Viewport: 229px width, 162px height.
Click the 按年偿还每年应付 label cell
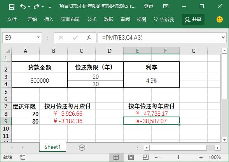[152, 106]
